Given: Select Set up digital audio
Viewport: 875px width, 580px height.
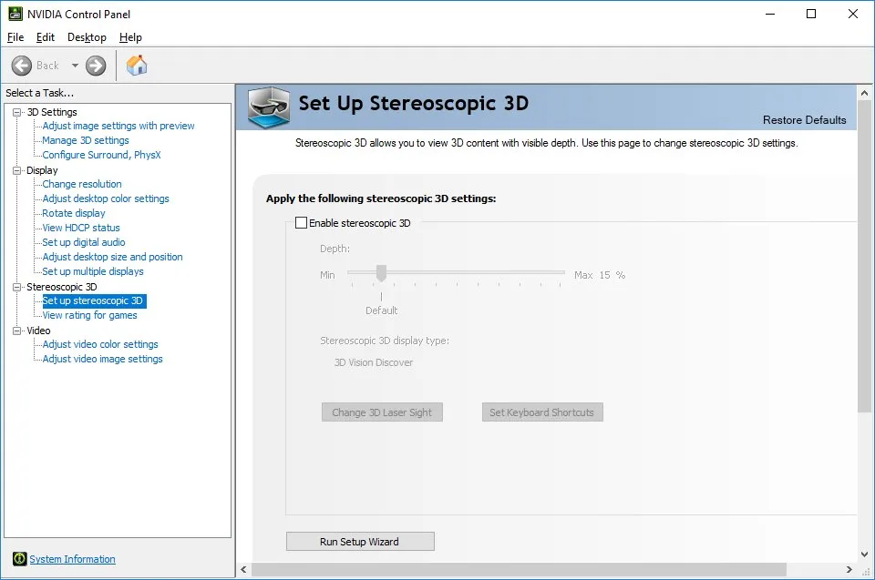Looking at the screenshot, I should (84, 242).
